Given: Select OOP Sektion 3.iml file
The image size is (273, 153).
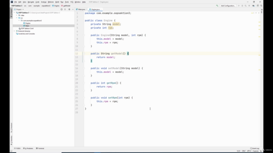Looking at the screenshot, I should 27,28.
